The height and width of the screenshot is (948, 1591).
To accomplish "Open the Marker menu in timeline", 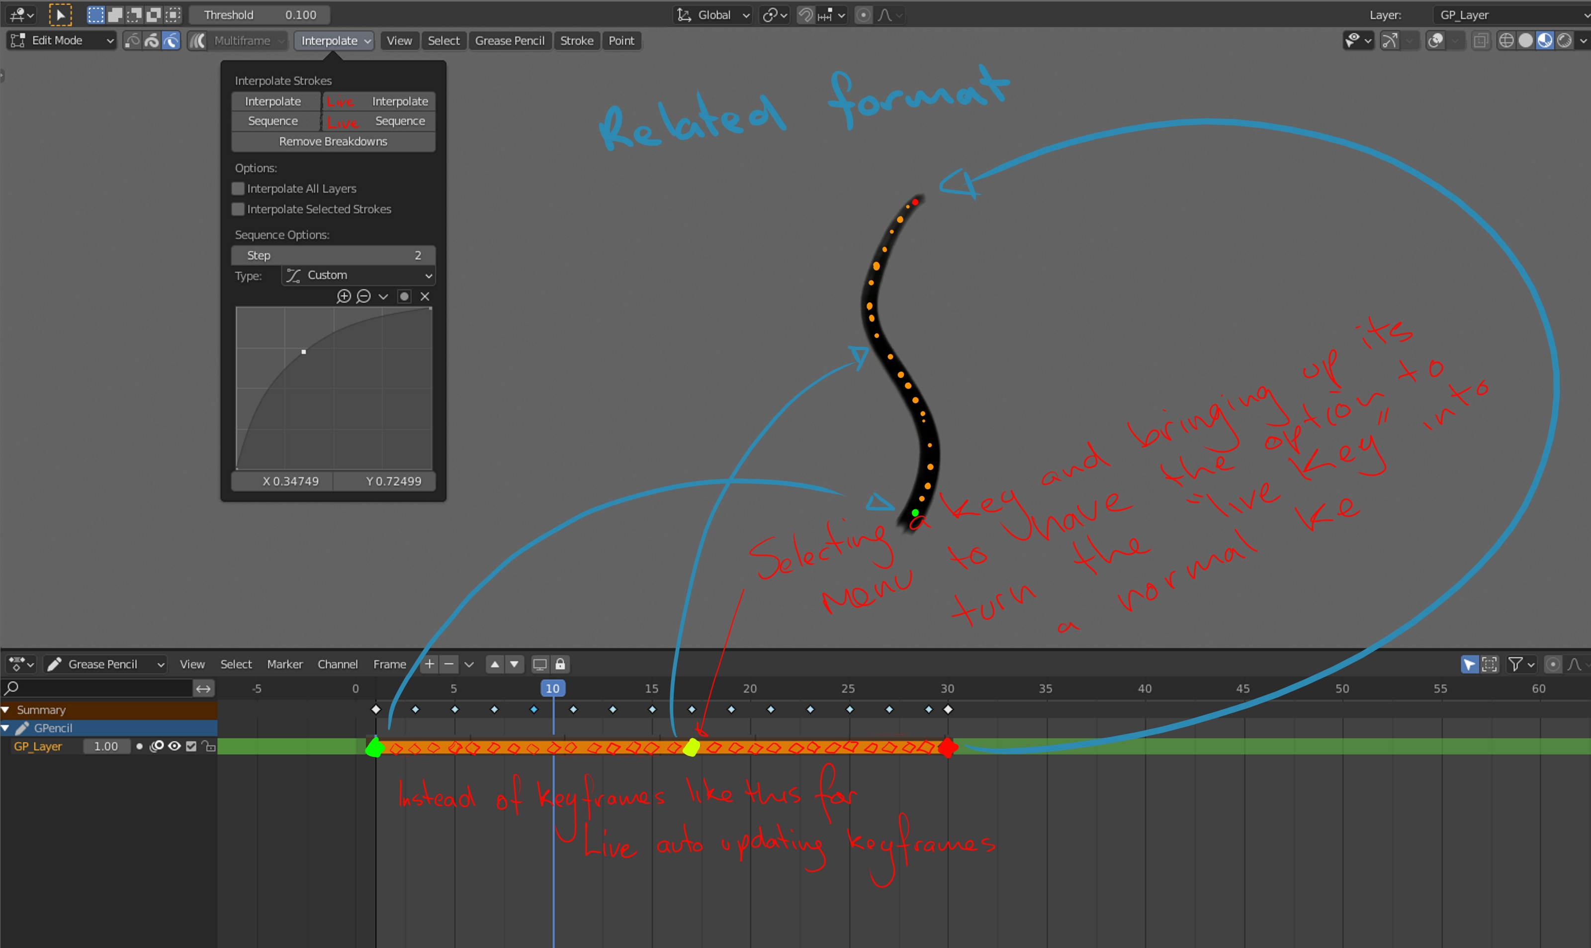I will pyautogui.click(x=284, y=664).
